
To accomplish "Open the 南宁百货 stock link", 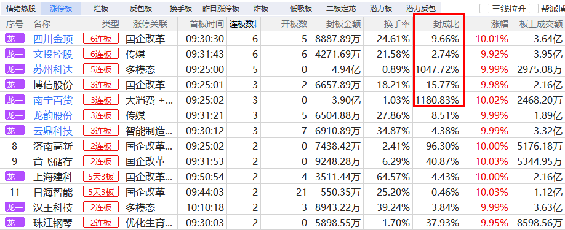I will click(x=53, y=100).
